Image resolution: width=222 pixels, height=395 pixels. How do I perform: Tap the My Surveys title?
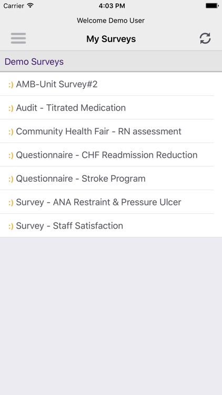[x=111, y=39]
